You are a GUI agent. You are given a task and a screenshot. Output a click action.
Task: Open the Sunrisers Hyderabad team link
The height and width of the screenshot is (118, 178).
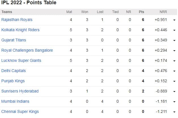[x=20, y=91]
